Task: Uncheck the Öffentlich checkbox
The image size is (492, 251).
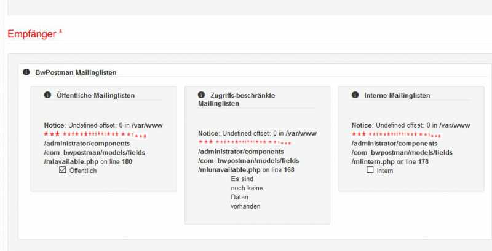Action: (x=63, y=171)
